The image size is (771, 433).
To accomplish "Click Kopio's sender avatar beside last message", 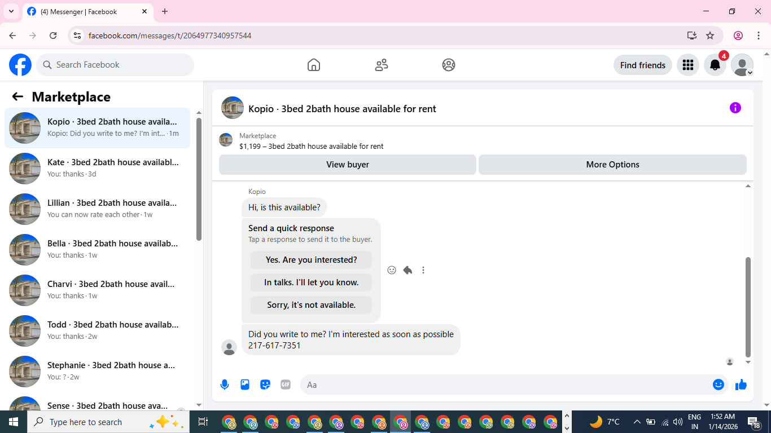I will 229,347.
